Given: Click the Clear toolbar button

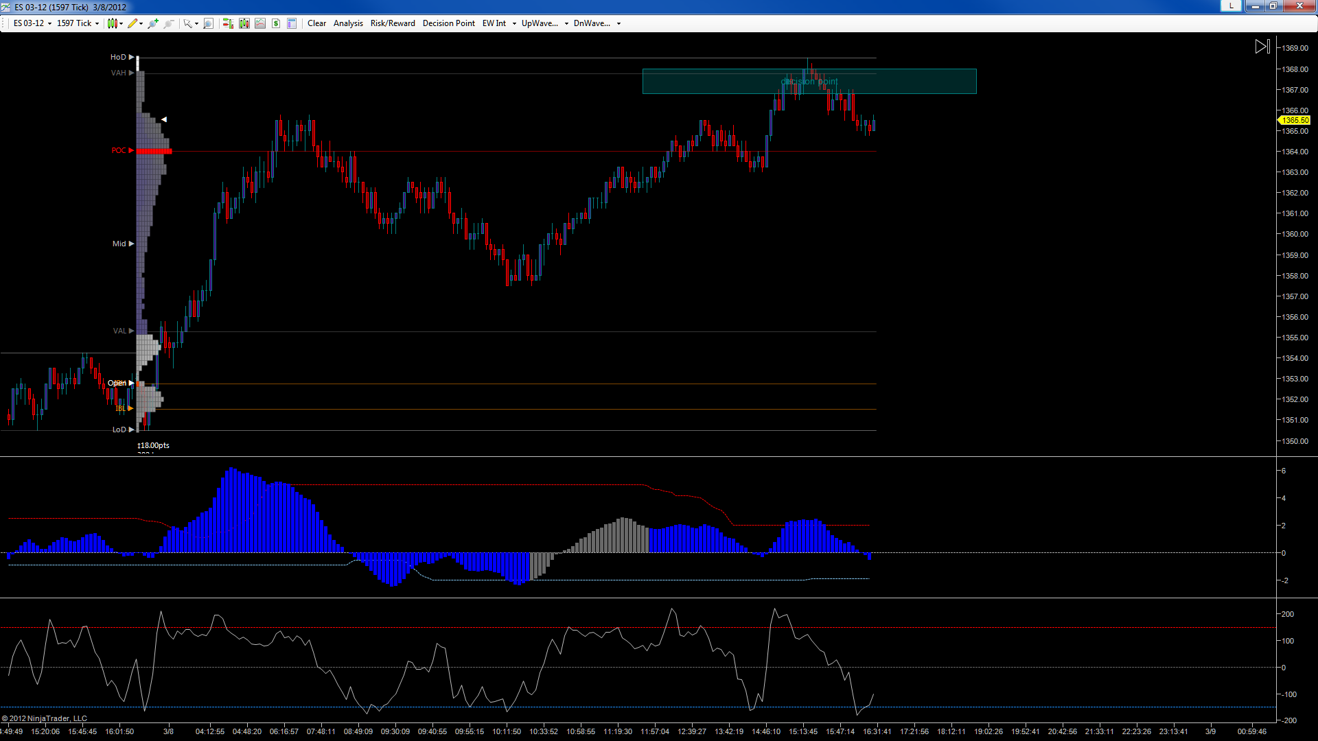Looking at the screenshot, I should pos(316,23).
